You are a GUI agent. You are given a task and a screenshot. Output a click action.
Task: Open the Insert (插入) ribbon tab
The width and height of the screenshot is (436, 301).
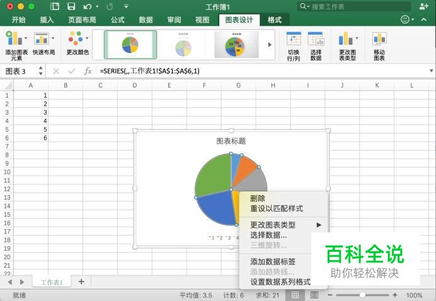pos(47,20)
